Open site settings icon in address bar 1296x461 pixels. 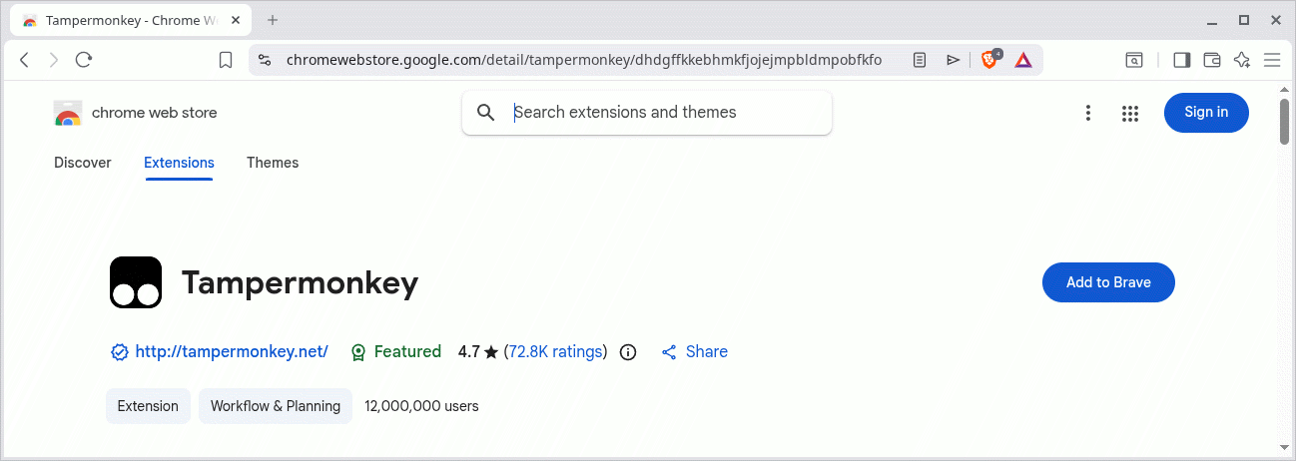click(264, 60)
